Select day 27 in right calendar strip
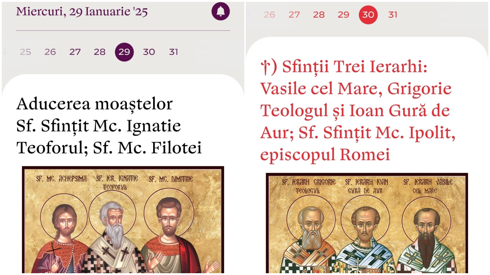Screen dimensions: 490x275 tap(294, 15)
